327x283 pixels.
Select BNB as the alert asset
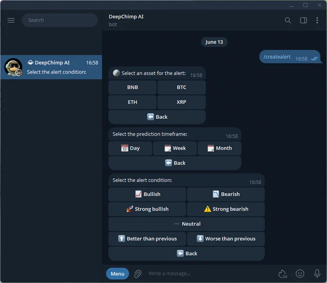click(132, 87)
